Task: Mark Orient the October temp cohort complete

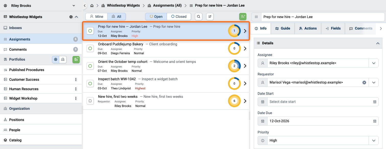Action: [90, 66]
